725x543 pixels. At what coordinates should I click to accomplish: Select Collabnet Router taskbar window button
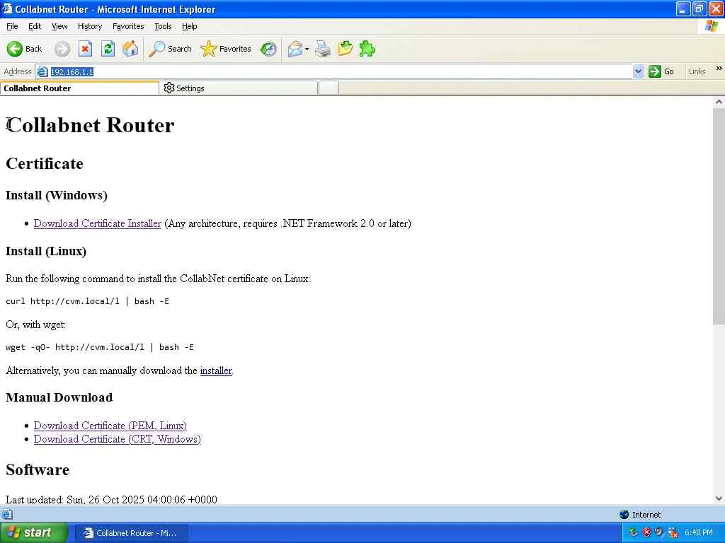131,533
